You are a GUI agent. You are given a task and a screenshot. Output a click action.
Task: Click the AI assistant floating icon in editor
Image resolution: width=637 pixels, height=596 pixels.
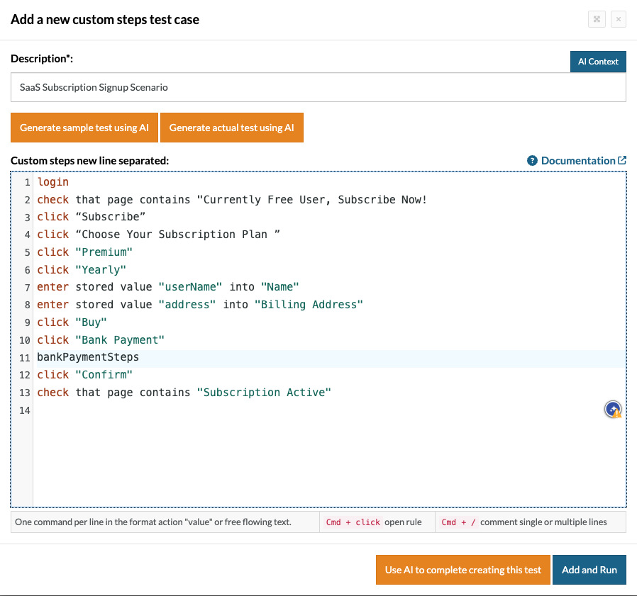[x=613, y=410]
